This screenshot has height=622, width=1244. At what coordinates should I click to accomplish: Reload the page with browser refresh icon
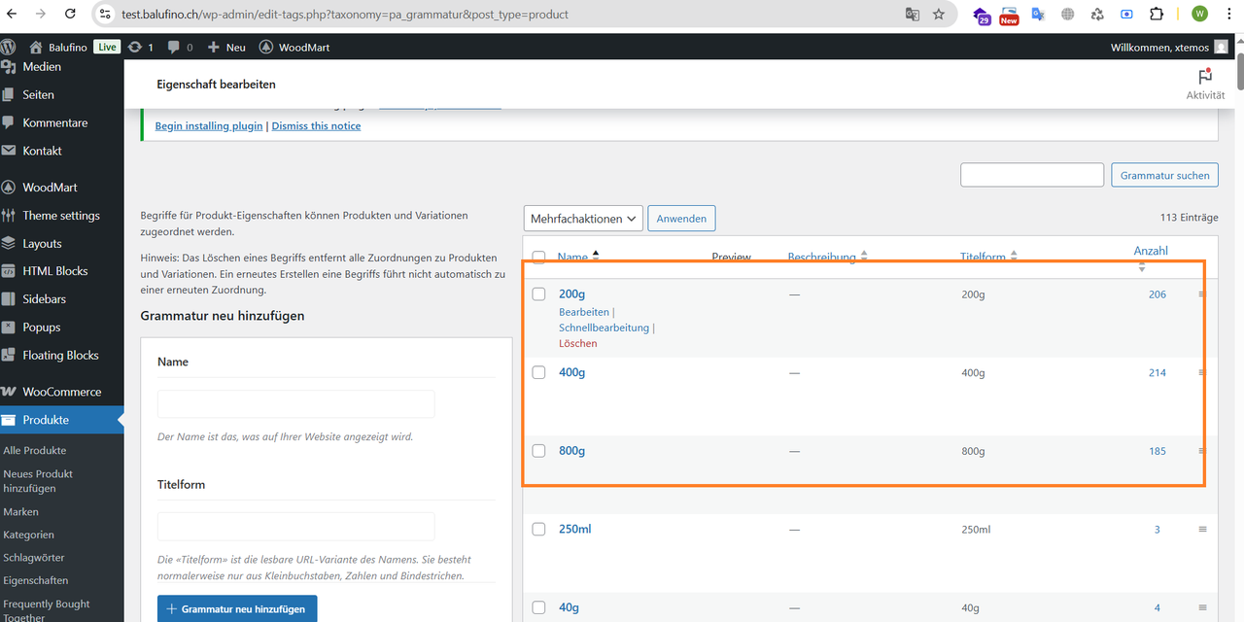[71, 14]
